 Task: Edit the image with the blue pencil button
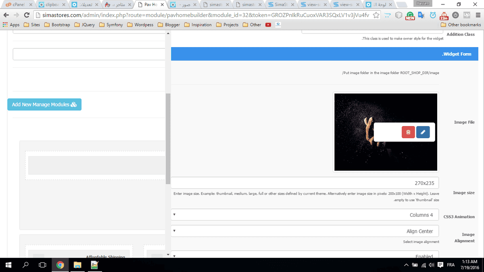coord(423,132)
